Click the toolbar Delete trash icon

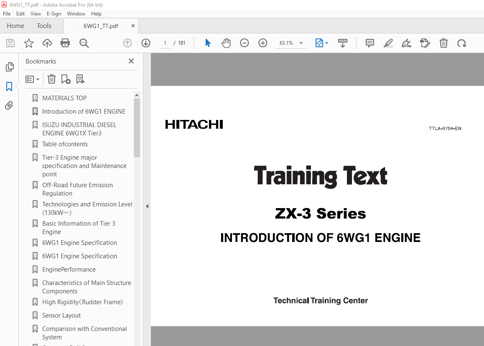pos(443,43)
